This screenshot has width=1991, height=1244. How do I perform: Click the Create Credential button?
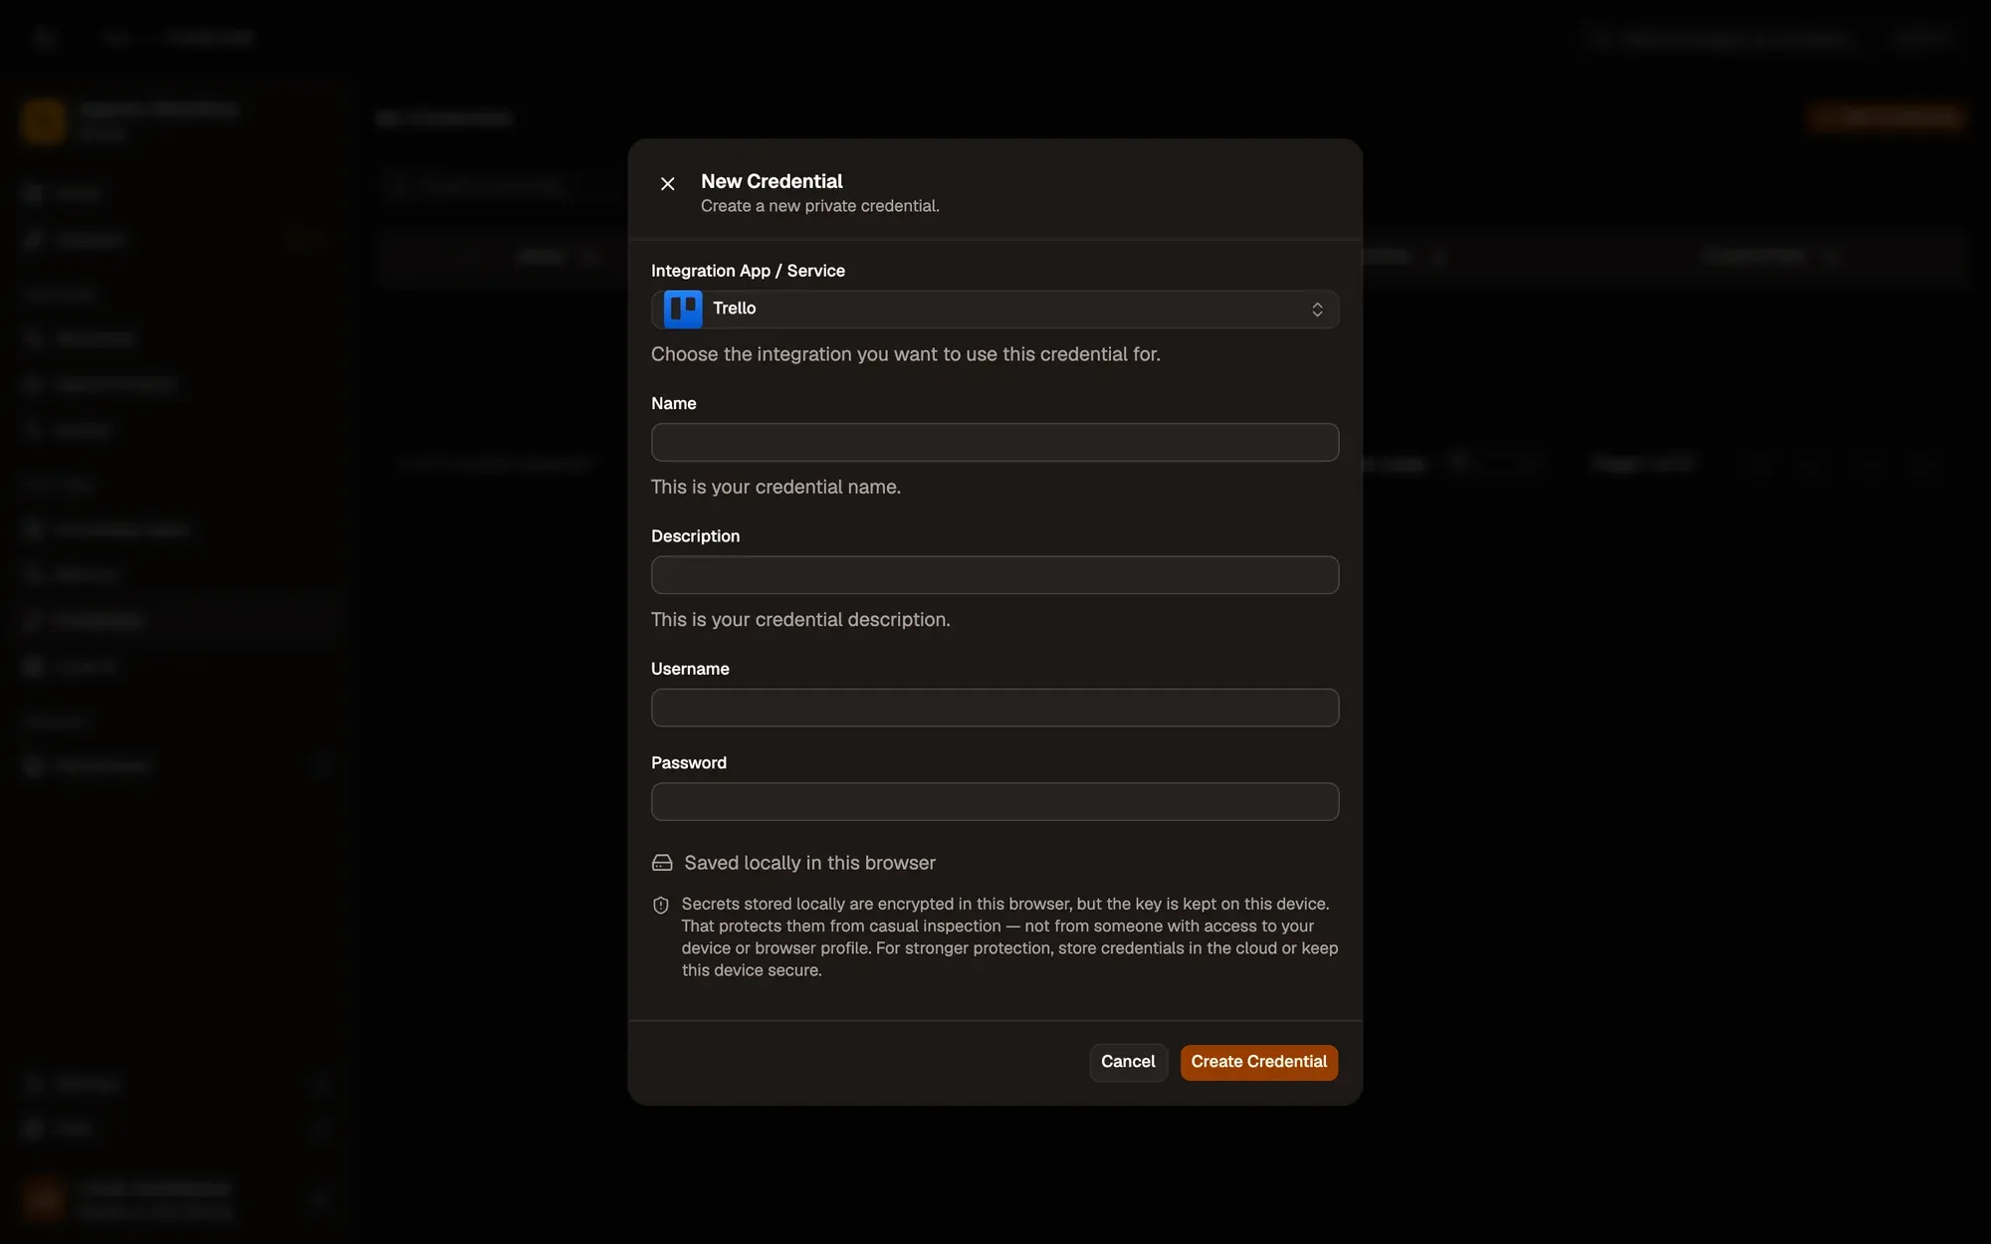(1258, 1062)
